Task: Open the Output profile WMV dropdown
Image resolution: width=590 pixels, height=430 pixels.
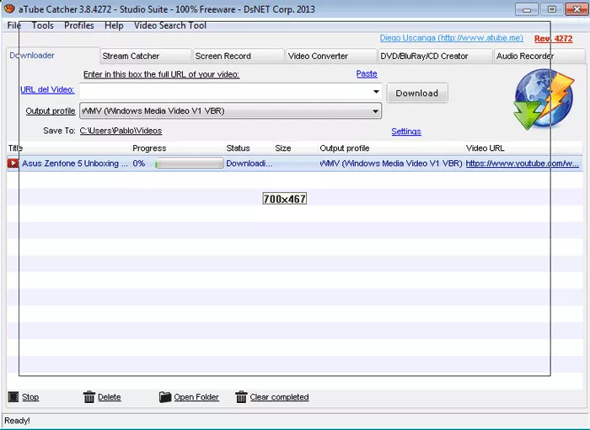Action: point(231,111)
